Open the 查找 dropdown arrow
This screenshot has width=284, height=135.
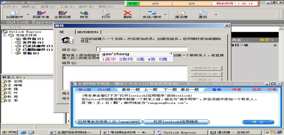click(216, 15)
